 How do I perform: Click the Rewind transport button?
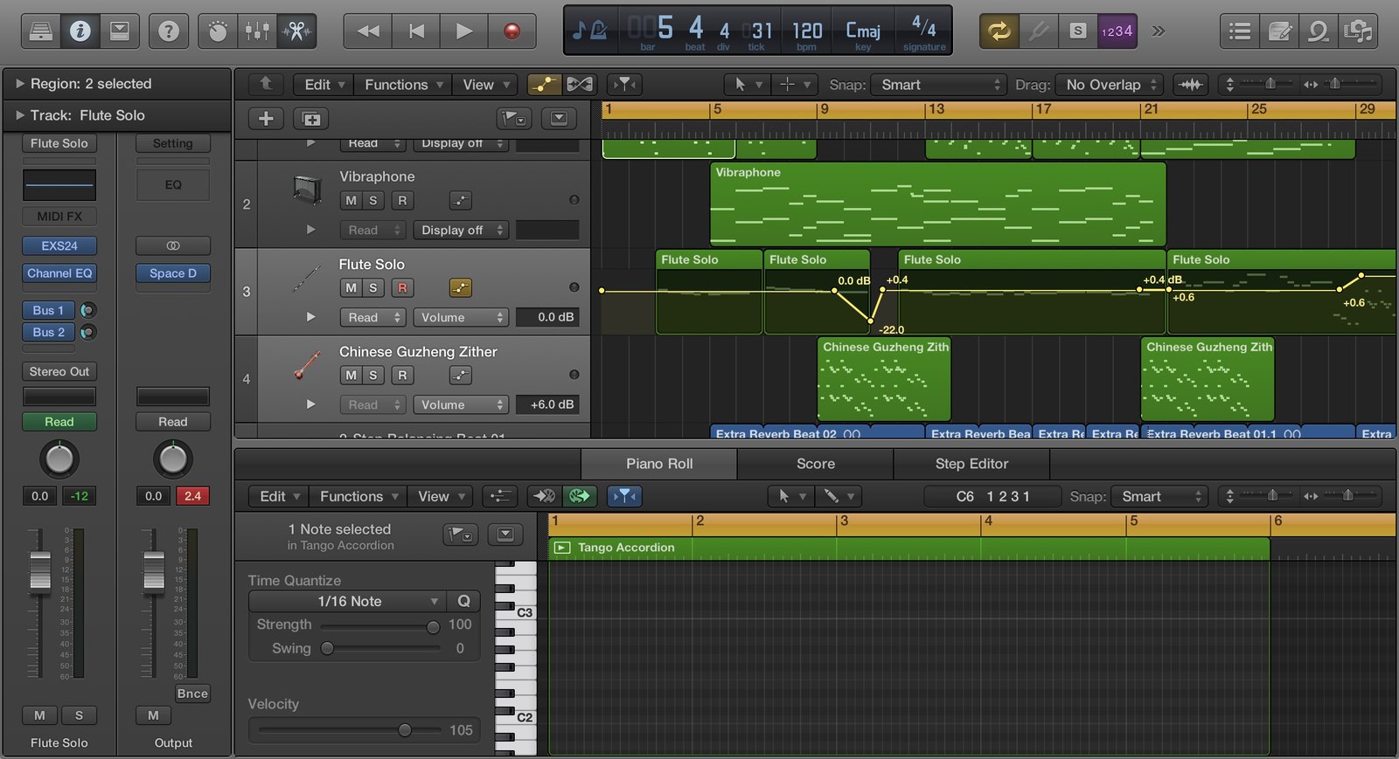click(368, 31)
